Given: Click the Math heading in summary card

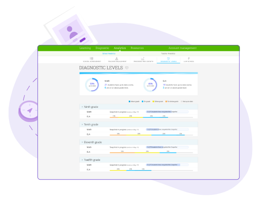Looking at the screenshot, I should tap(107, 81).
